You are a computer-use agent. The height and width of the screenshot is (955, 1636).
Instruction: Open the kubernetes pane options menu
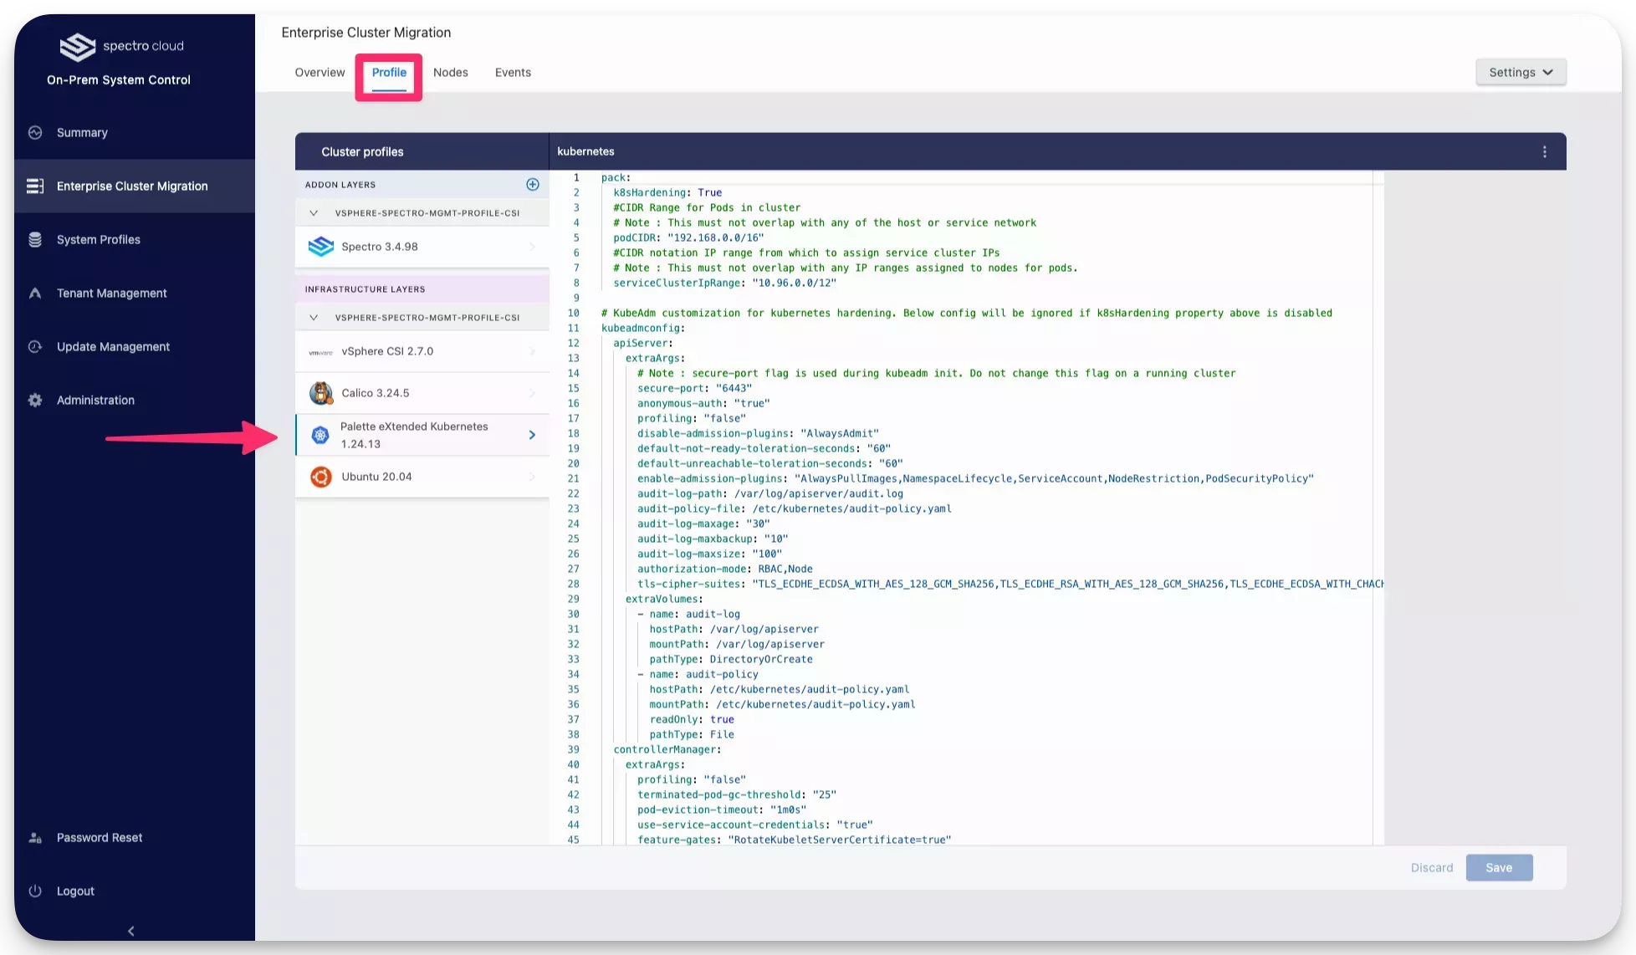point(1544,151)
